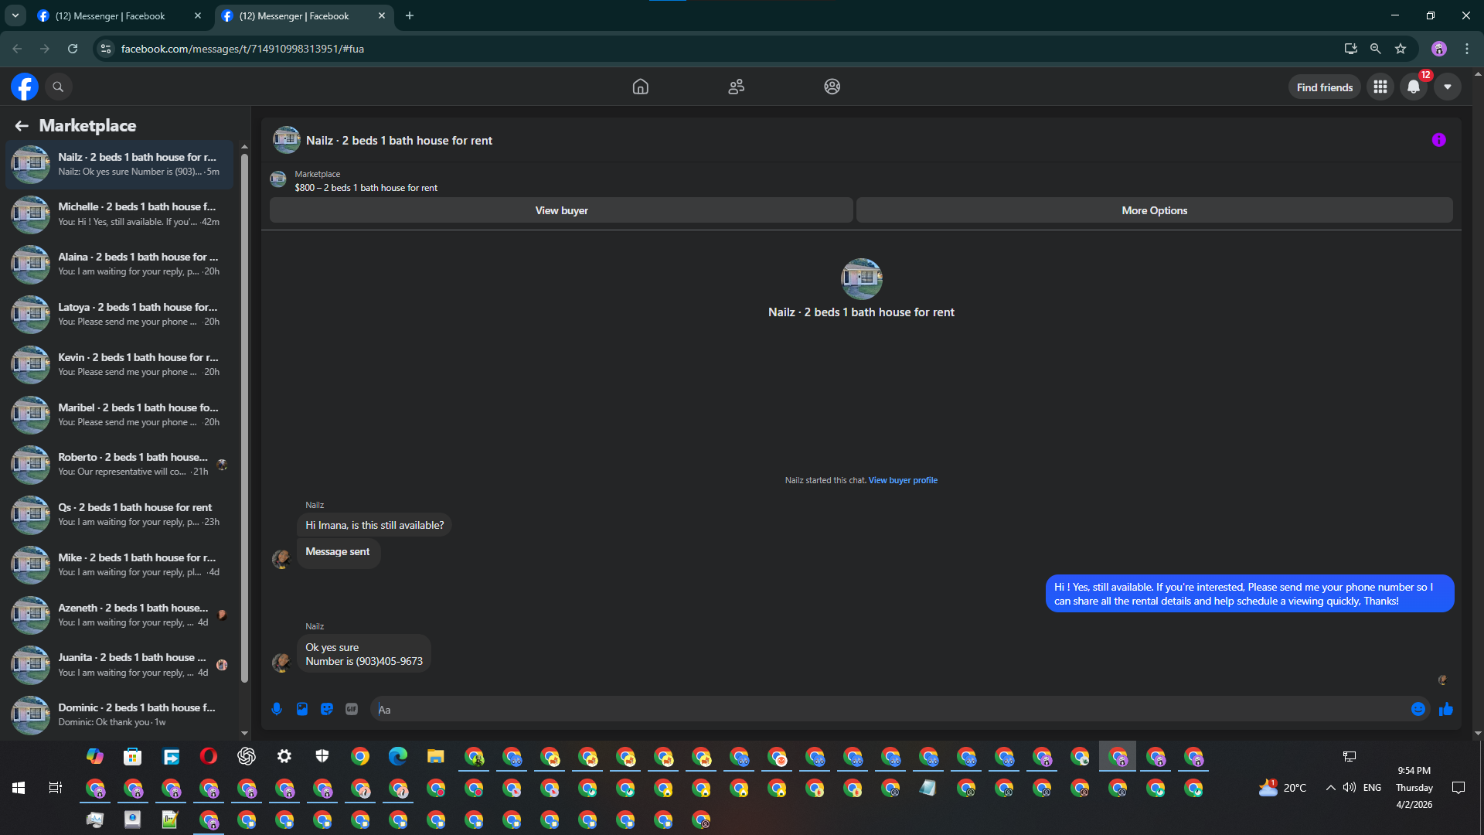Open the View buyer profile link
1484x835 pixels.
[903, 480]
